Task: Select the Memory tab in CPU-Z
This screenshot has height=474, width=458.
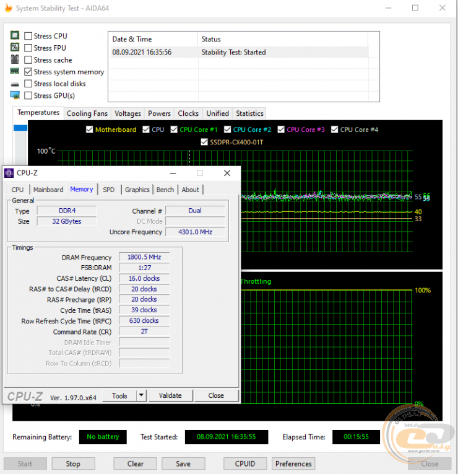Action: pyautogui.click(x=82, y=189)
